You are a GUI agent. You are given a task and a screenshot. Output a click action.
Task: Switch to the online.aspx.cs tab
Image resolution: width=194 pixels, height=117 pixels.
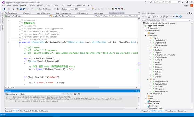[x=82, y=13]
